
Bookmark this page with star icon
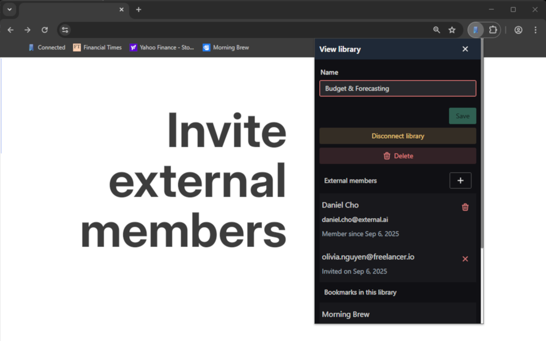coord(452,30)
